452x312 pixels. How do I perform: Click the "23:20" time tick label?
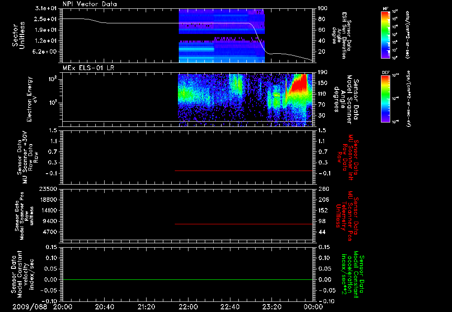click(272, 307)
